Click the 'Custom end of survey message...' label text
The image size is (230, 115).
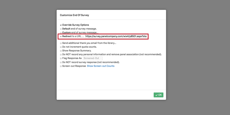tap(80, 32)
